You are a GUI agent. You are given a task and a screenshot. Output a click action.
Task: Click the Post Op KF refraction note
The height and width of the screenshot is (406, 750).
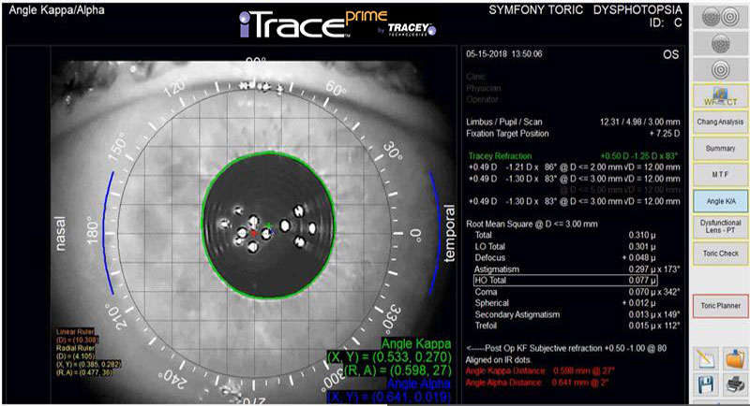pos(566,348)
